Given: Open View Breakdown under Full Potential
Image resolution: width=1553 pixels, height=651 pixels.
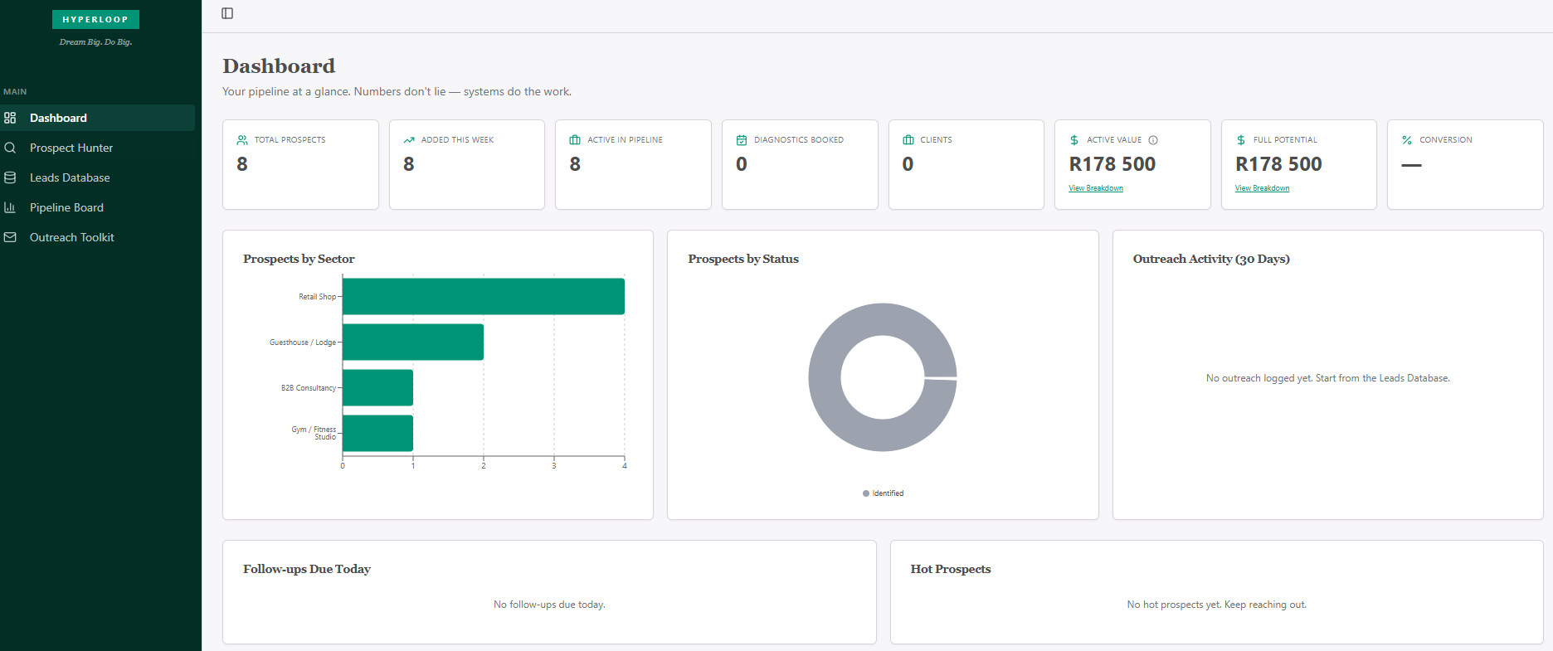Looking at the screenshot, I should coord(1262,188).
